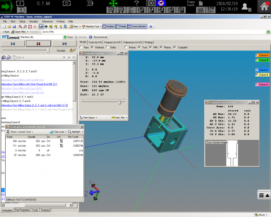
Task: Open the File menu
Action: 5,21
